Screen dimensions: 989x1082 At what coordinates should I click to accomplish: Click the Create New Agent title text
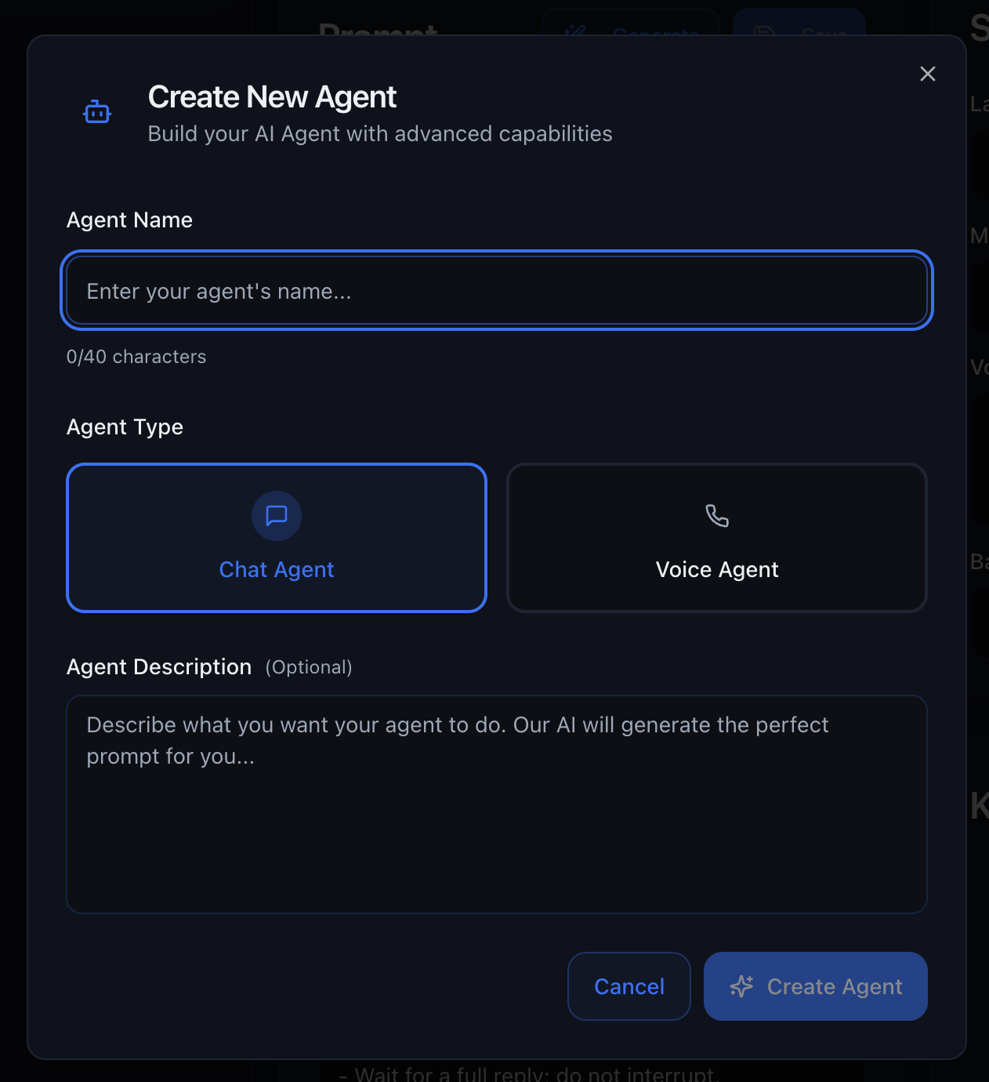point(272,96)
